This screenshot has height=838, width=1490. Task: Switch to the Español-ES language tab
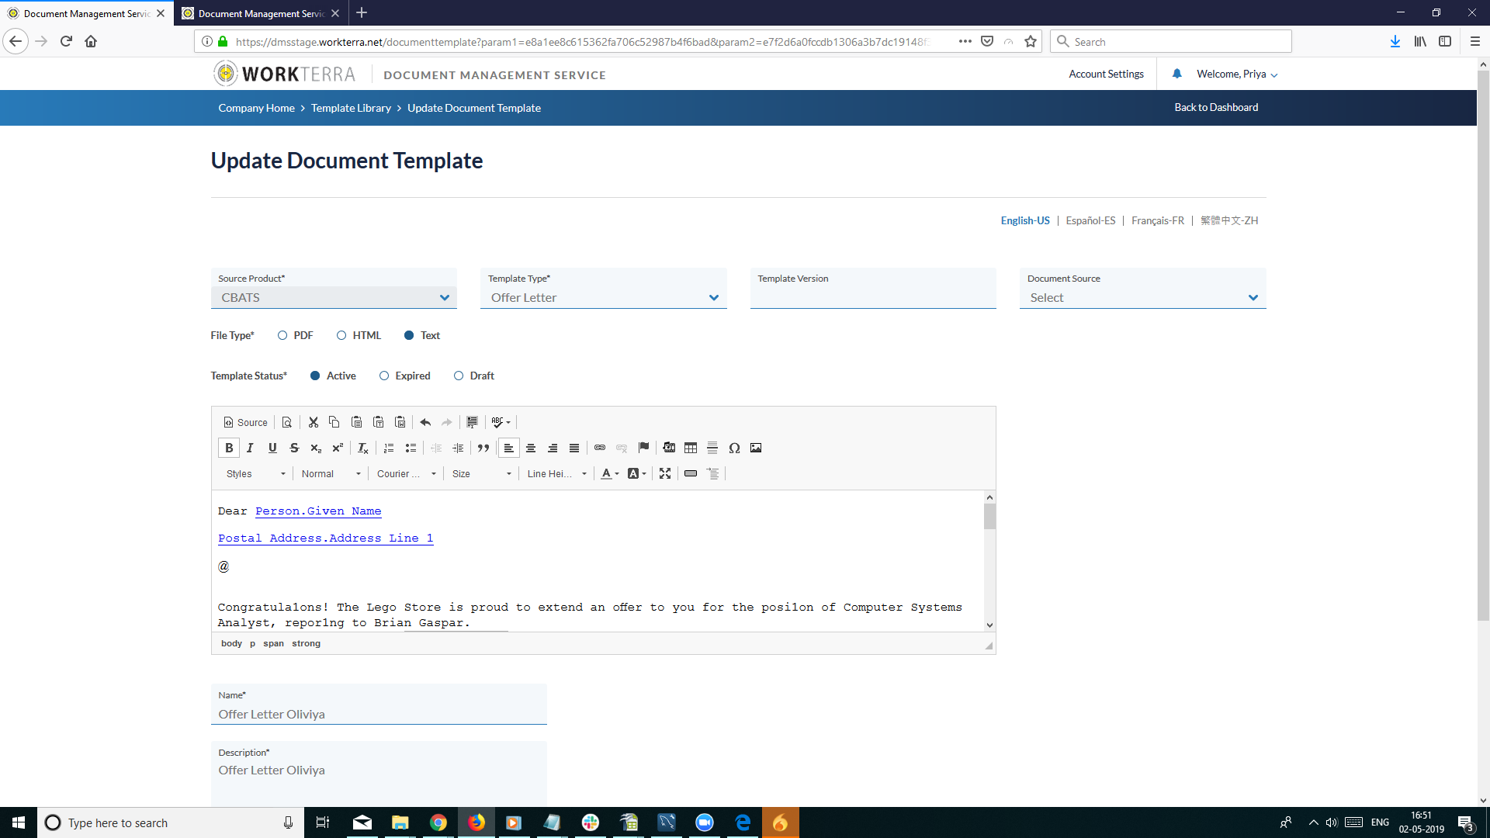pyautogui.click(x=1090, y=220)
